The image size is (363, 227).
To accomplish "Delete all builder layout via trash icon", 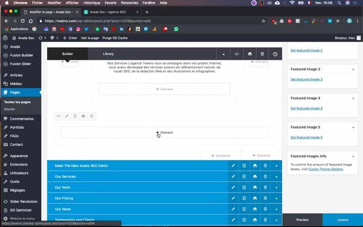I will point(262,54).
